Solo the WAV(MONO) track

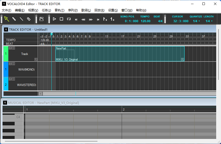point(13,64)
